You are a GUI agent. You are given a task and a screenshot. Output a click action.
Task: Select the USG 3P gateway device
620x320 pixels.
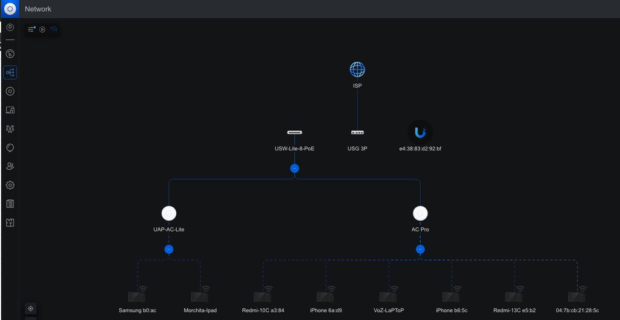tap(357, 132)
